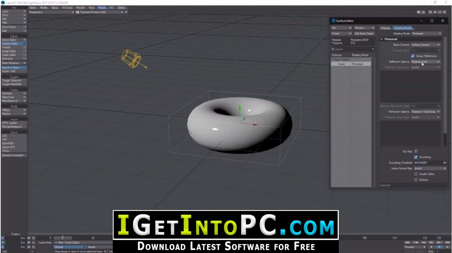Toggle the Smoothing checkbox
The height and width of the screenshot is (253, 452).
pyautogui.click(x=416, y=157)
